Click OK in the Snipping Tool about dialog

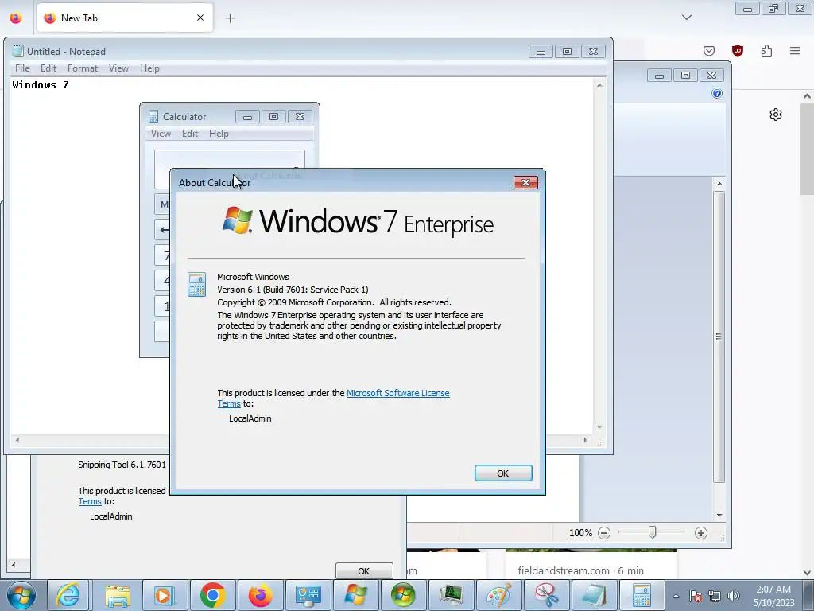tap(364, 571)
